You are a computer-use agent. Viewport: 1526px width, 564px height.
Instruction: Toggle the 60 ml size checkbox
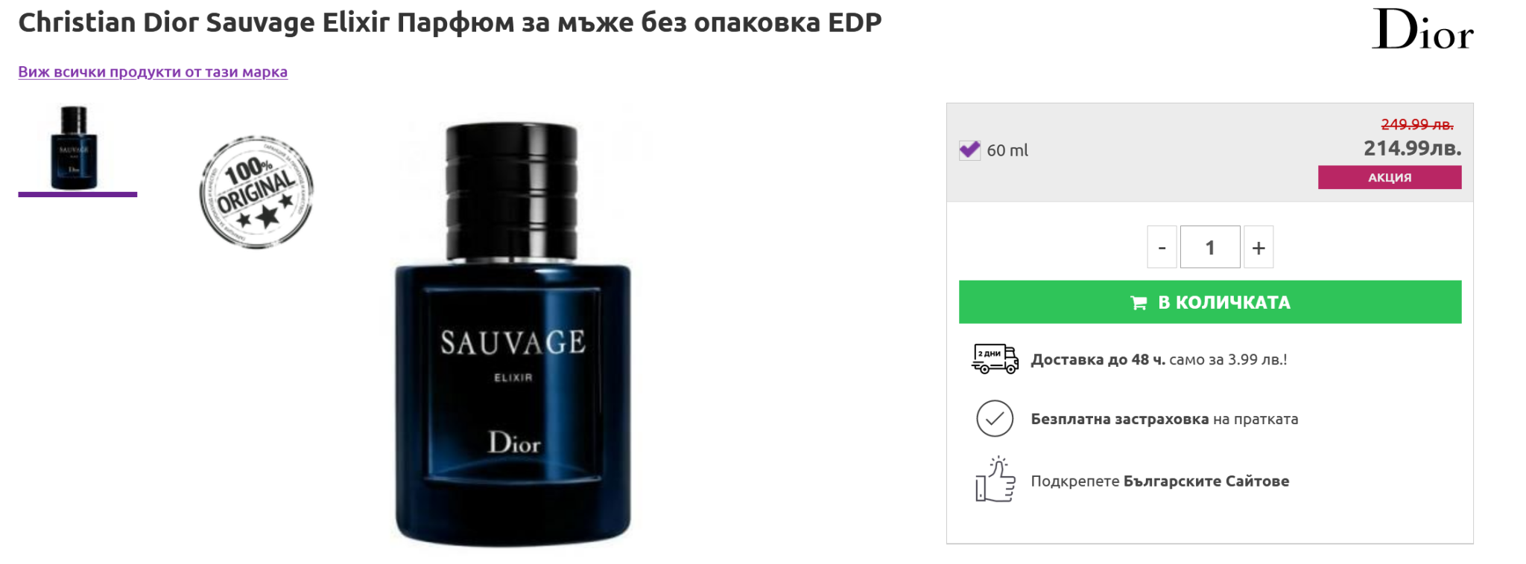tap(969, 150)
